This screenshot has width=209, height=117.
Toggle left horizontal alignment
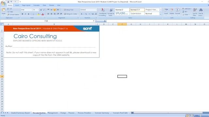coord(48,14)
